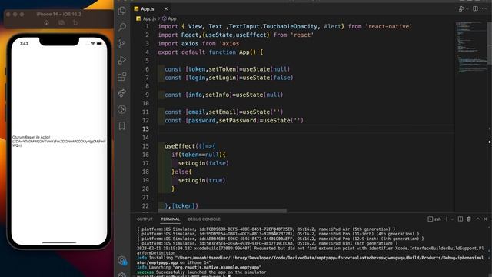Click setToken on line 6

click(x=222, y=69)
